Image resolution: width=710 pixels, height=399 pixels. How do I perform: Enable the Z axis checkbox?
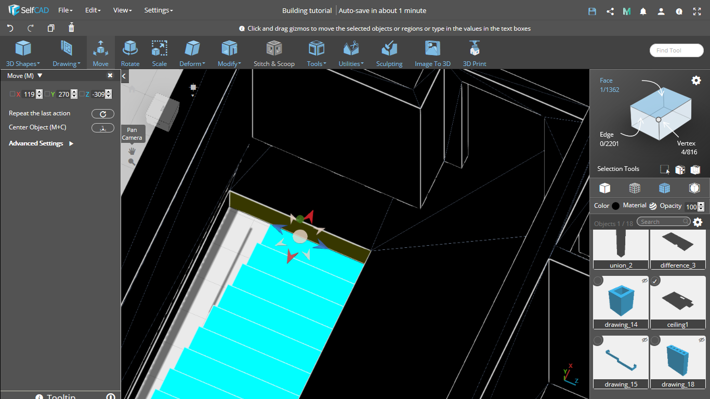(x=82, y=94)
